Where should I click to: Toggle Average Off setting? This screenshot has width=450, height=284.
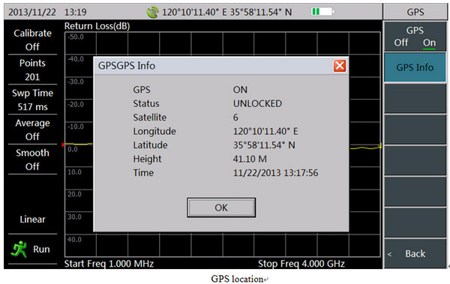[32, 130]
